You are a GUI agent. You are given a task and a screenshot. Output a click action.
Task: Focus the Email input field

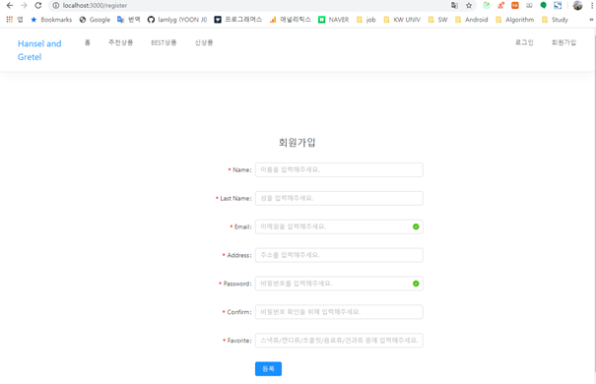339,226
